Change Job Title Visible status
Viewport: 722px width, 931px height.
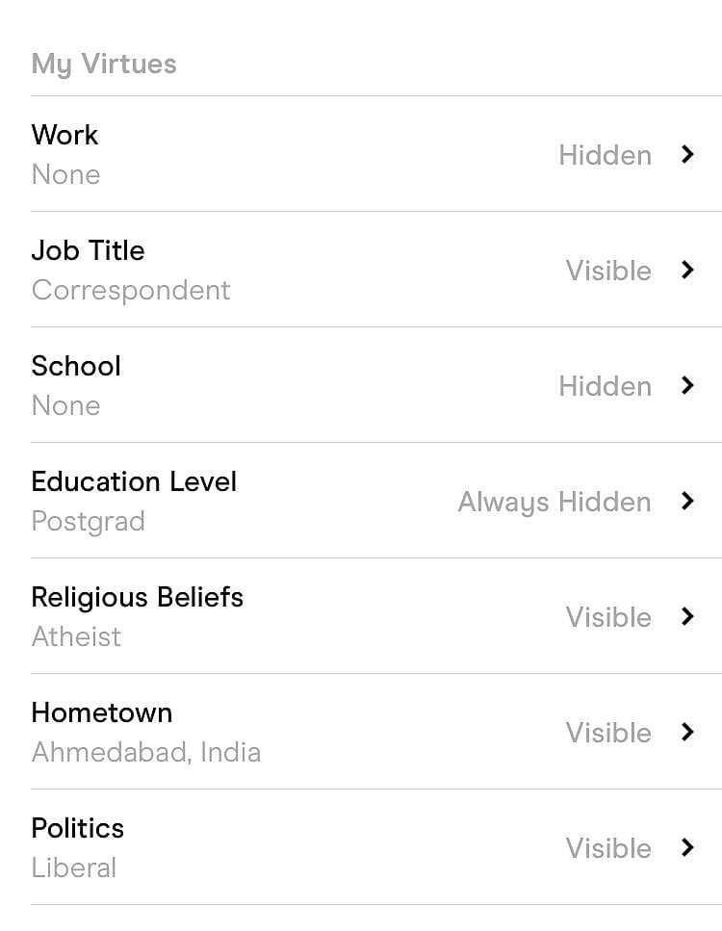point(608,271)
